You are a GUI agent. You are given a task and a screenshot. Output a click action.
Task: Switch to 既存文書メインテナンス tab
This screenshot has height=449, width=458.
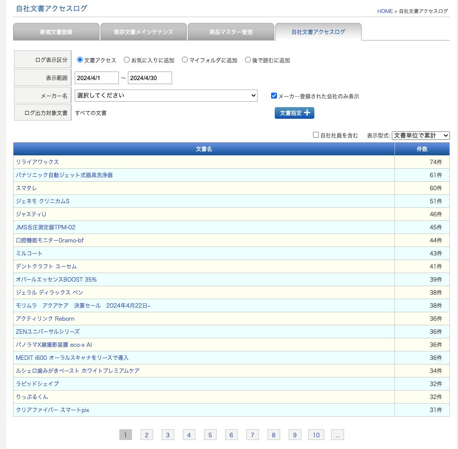(143, 32)
